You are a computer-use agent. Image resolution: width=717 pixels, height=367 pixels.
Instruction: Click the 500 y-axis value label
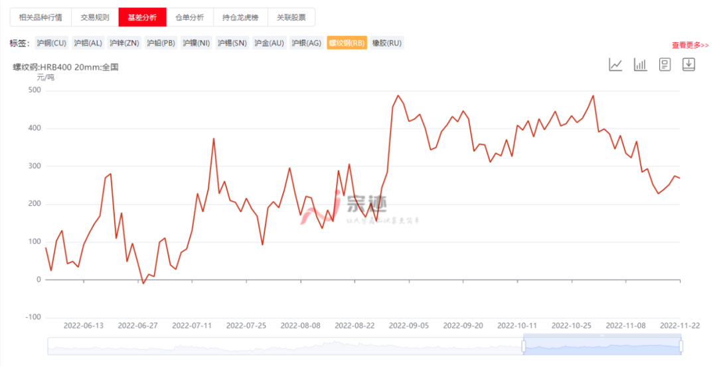(x=35, y=90)
